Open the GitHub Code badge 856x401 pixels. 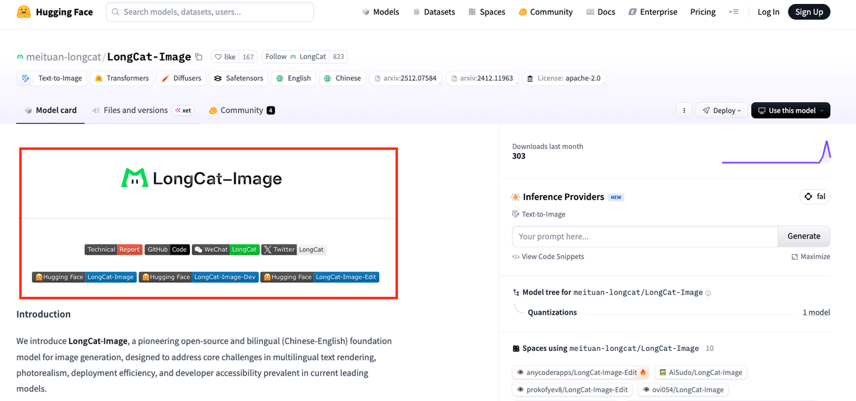pos(167,249)
